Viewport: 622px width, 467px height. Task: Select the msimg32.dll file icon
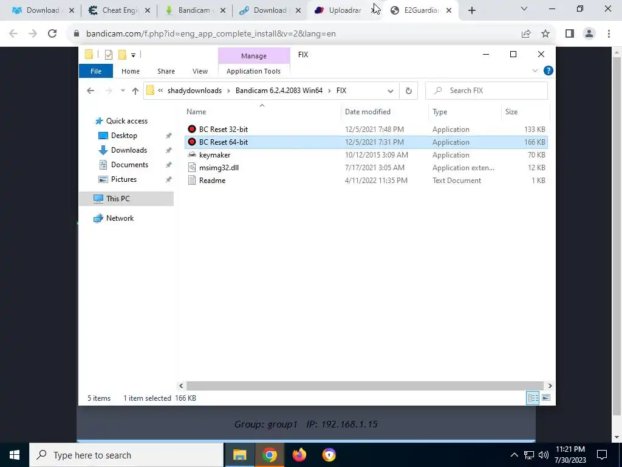click(192, 167)
